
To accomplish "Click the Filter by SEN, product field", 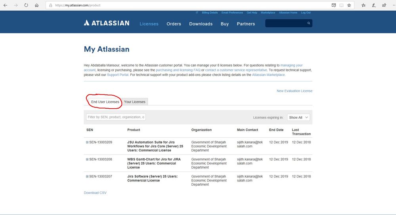I will tap(116, 117).
